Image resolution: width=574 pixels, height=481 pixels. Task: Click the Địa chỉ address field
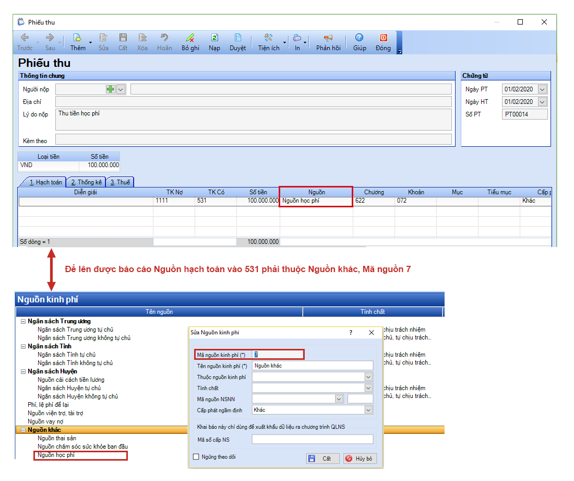253,101
